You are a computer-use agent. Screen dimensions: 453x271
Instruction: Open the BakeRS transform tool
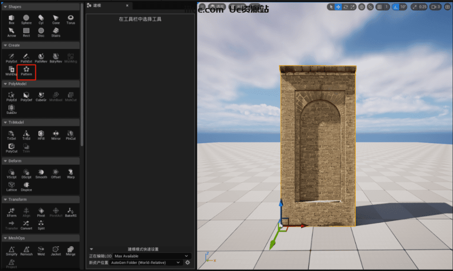[x=70, y=212]
